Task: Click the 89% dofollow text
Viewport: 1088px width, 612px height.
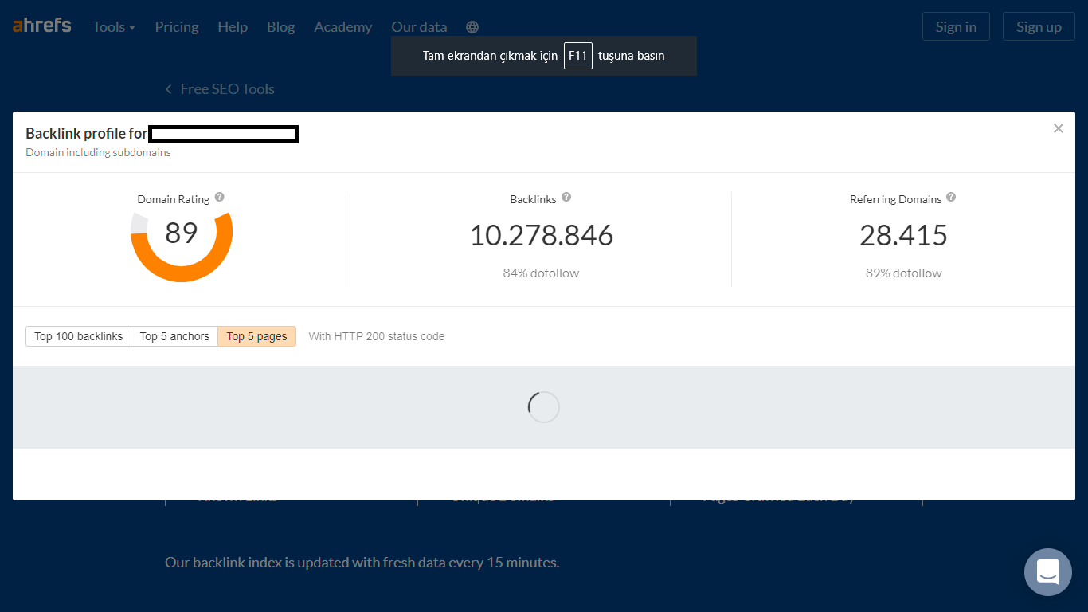Action: point(903,273)
